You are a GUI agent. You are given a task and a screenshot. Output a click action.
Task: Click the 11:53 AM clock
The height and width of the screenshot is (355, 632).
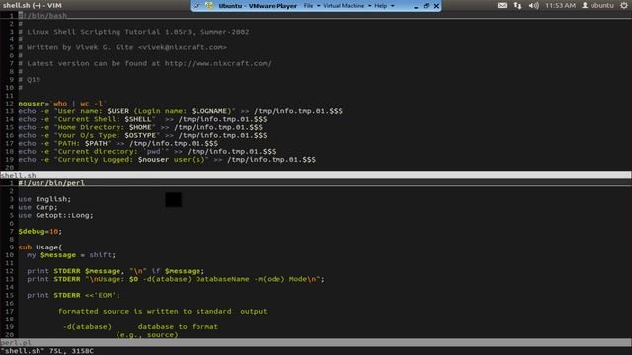tap(560, 5)
